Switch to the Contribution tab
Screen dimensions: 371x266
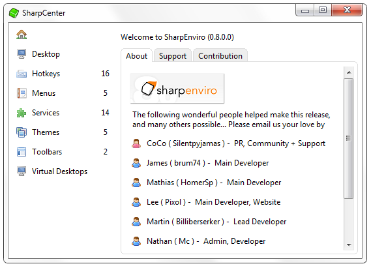[x=220, y=56]
